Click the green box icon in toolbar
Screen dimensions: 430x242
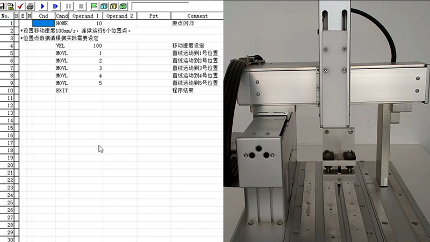pyautogui.click(x=123, y=6)
